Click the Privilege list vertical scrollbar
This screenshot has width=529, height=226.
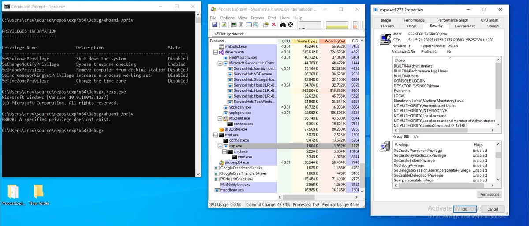pyautogui.click(x=499, y=162)
